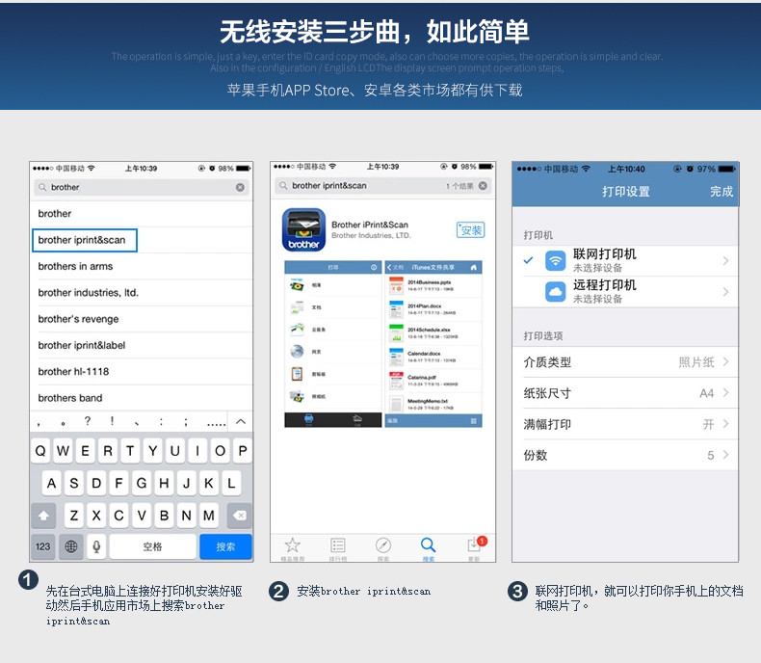Viewport: 761px width, 663px height.
Task: View the iTunes file sharing preview screenshot
Action: [433, 344]
